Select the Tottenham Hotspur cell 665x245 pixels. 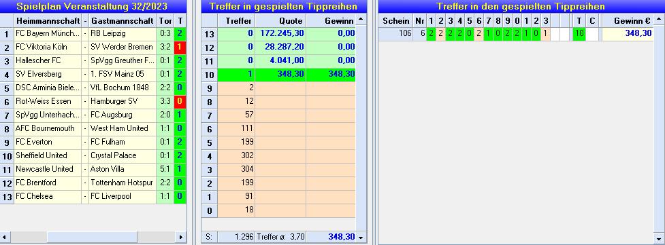123,183
